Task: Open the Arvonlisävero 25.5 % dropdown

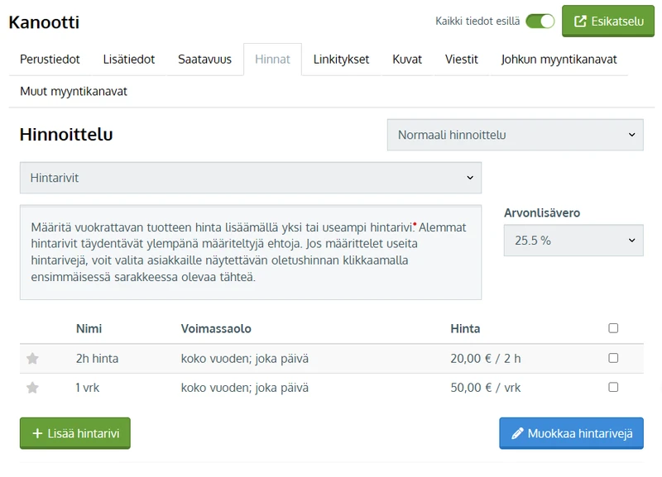Action: click(573, 241)
